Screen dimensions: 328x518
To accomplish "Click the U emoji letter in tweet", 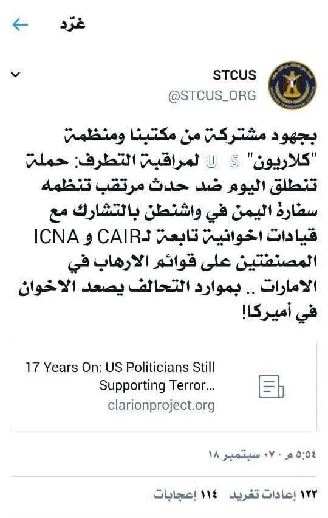I will pos(211,162).
